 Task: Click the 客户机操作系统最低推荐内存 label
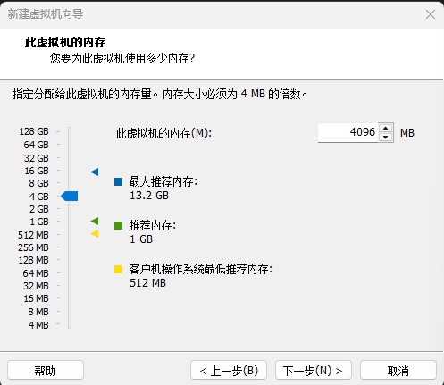(201, 269)
